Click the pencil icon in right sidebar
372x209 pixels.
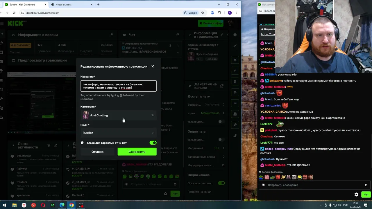[x=235, y=46]
